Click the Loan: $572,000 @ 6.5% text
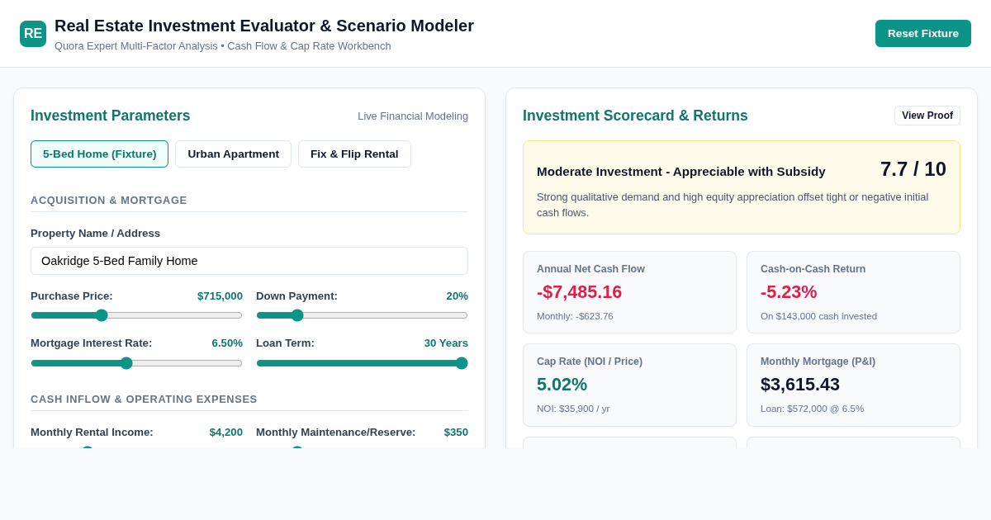 coord(812,409)
